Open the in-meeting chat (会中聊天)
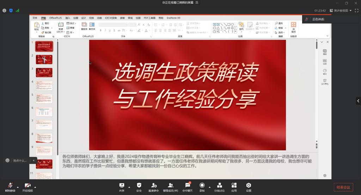 point(188,187)
